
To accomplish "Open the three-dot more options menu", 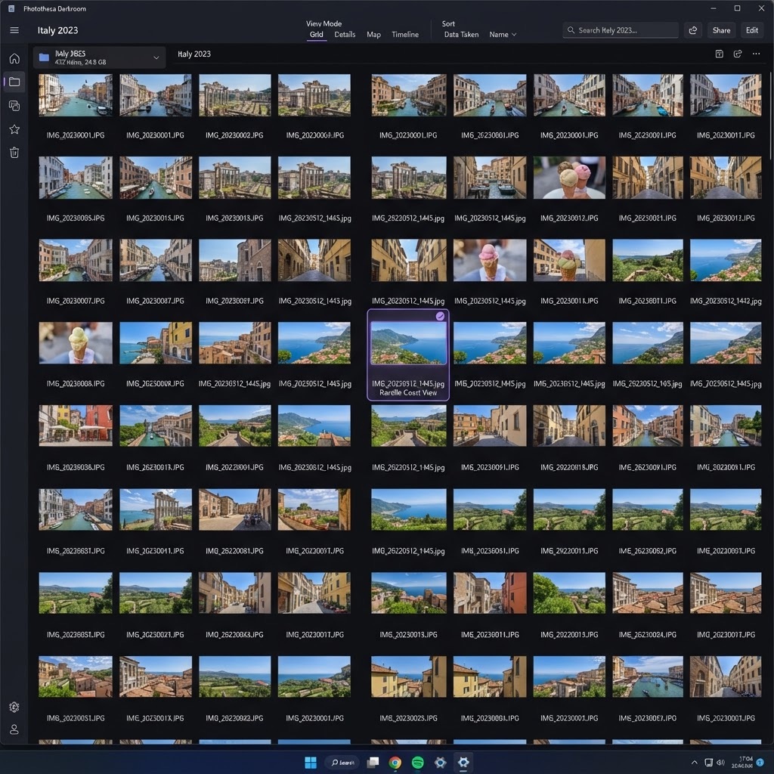I will coord(756,54).
